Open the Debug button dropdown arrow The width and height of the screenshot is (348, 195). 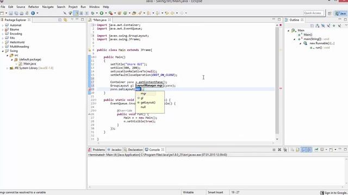[x=97, y=13]
